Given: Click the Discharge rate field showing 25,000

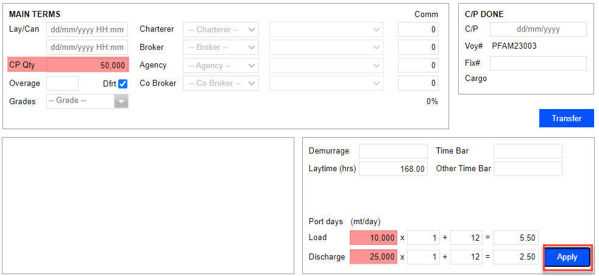Looking at the screenshot, I should [374, 257].
